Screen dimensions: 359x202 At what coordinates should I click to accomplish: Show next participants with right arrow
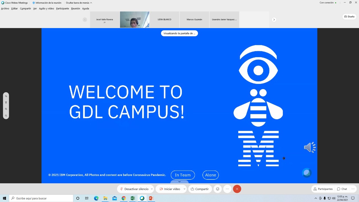274,19
